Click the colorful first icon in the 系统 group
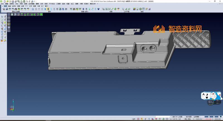The width and height of the screenshot is (223, 121). [134, 9]
